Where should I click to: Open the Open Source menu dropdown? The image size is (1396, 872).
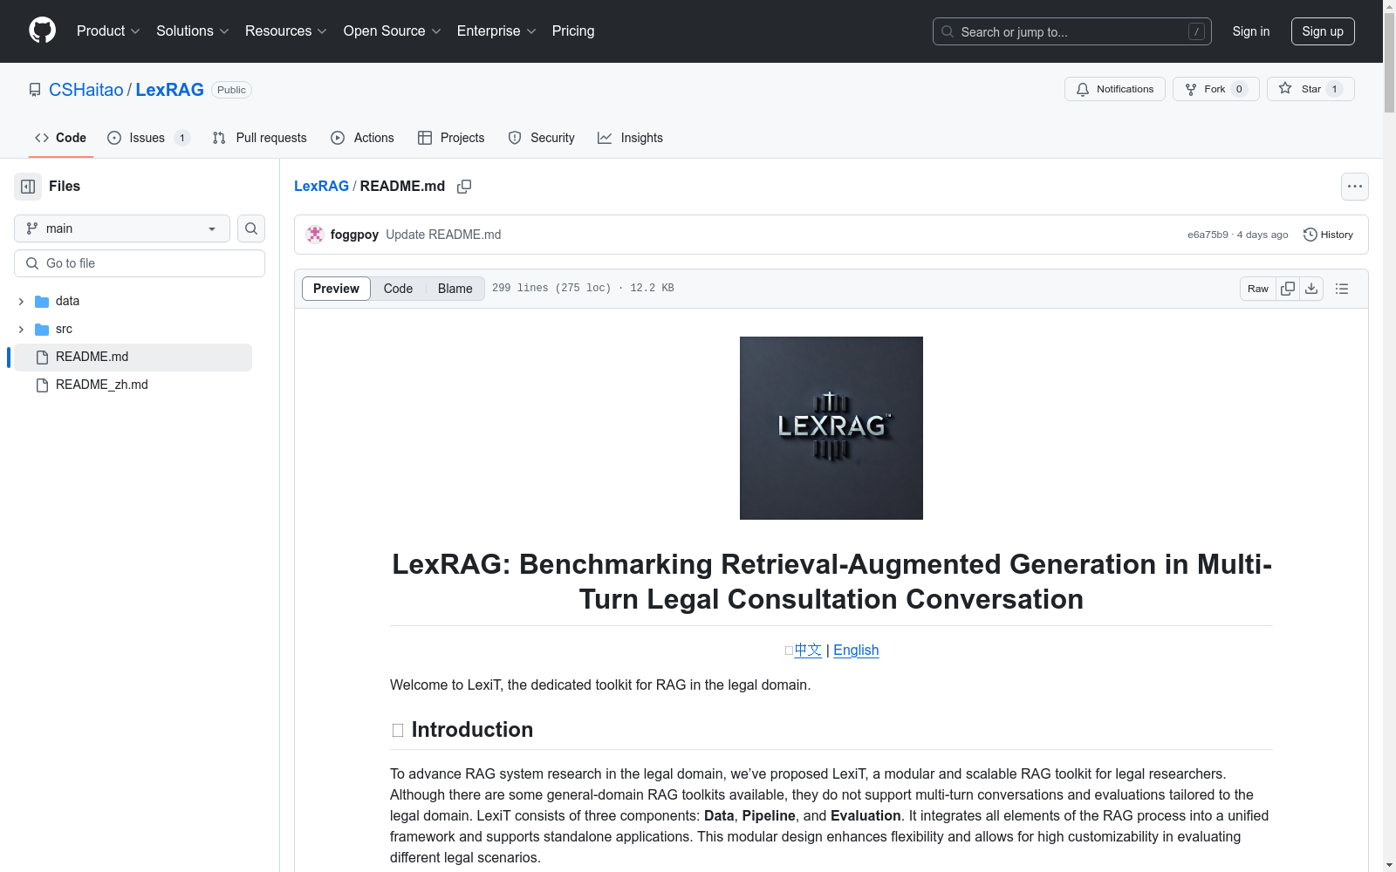point(393,31)
